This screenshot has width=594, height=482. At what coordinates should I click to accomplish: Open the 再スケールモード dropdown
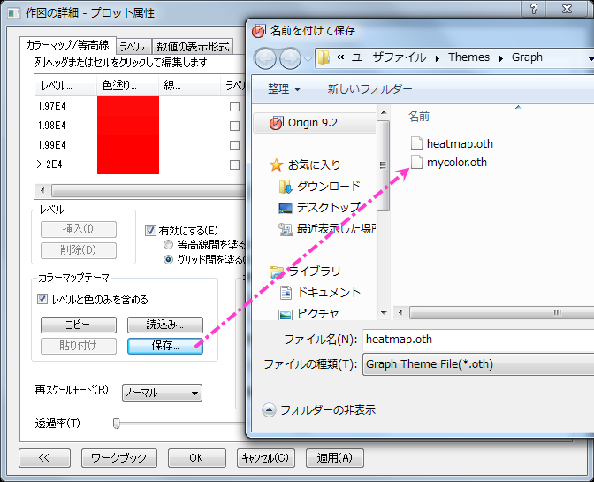coord(162,393)
